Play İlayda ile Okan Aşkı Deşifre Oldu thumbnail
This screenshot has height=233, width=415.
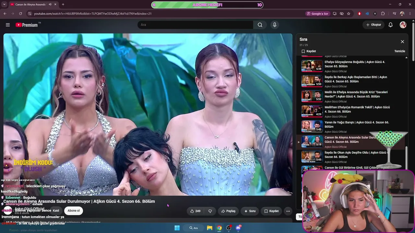pyautogui.click(x=312, y=157)
